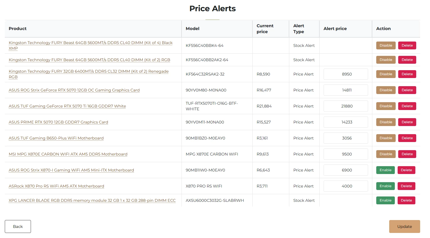Delete alert for KF556C40BB2AK2-64
The width and height of the screenshot is (430, 238).
coord(407,60)
